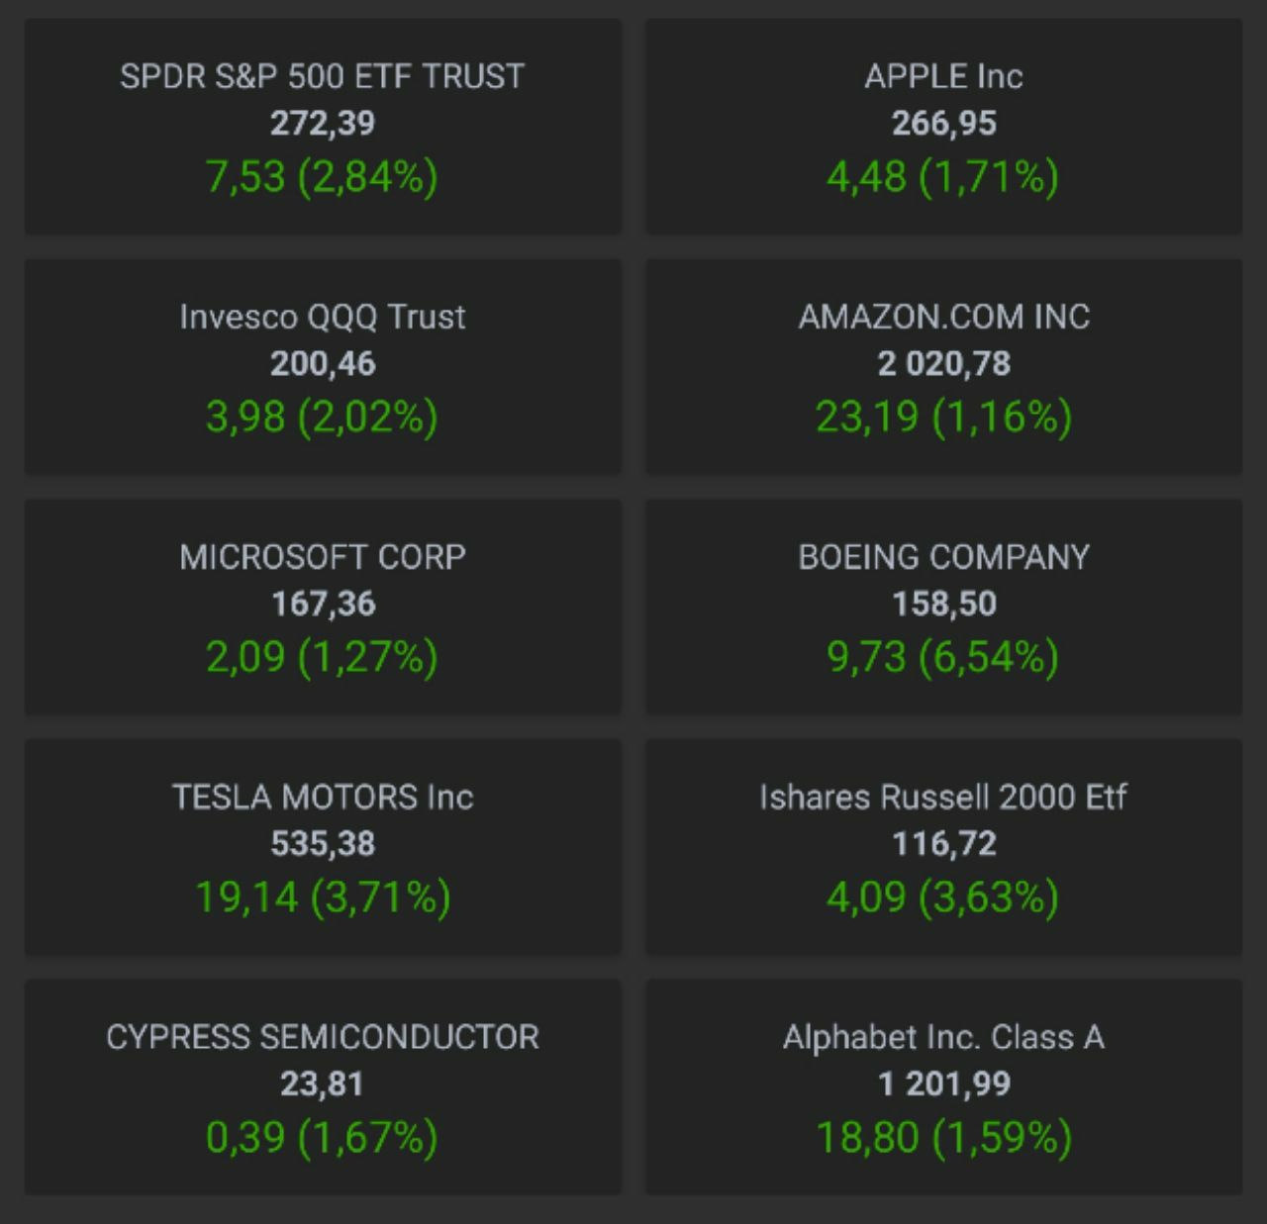The height and width of the screenshot is (1224, 1267).
Task: Open the SPDR S&P 500 ETF TRUST tile
Action: tap(323, 127)
